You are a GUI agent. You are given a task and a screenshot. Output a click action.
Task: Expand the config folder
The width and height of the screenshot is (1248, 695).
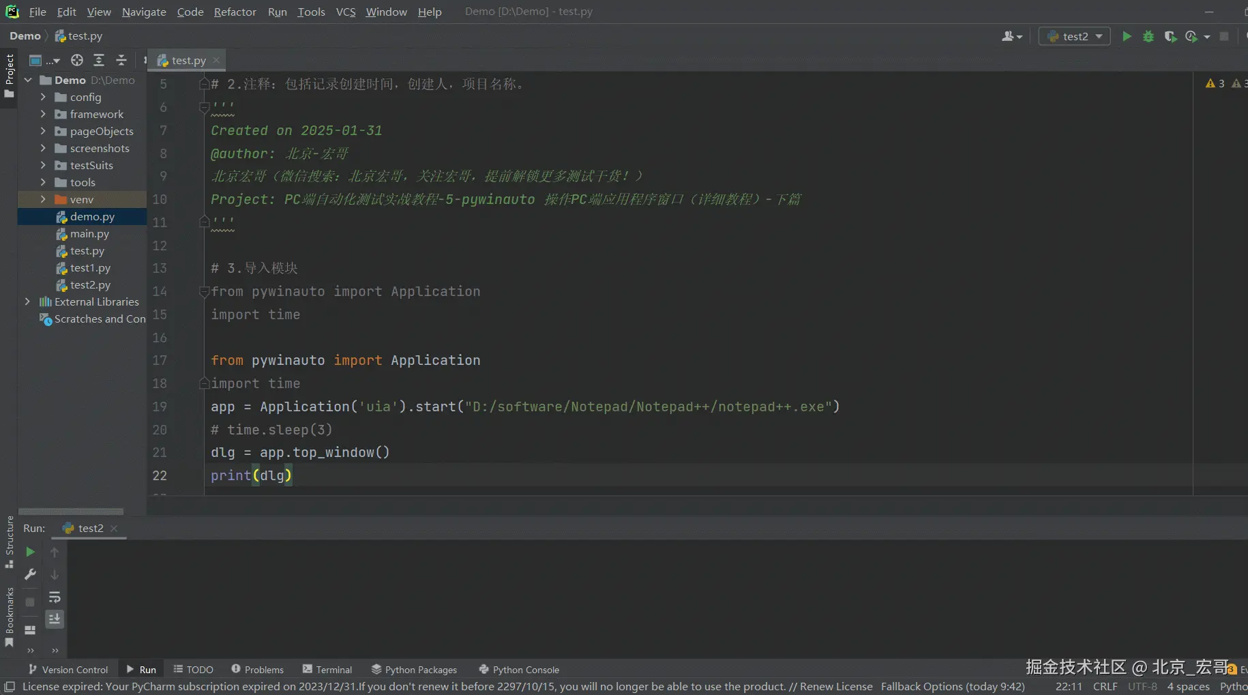point(43,97)
